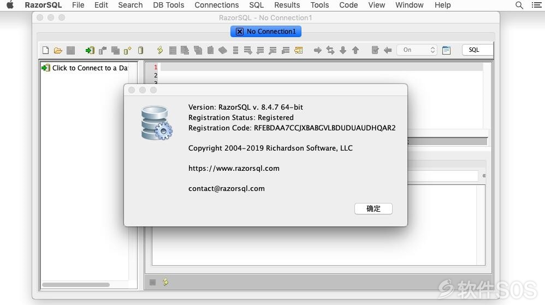Open the RazorSQL application menu
545x305 pixels.
(43, 5)
